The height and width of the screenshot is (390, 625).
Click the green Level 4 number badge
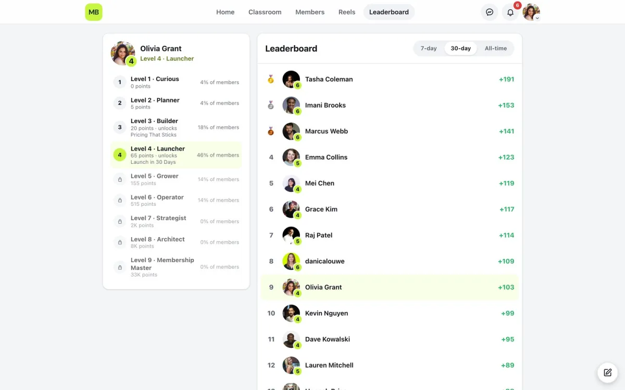(x=120, y=155)
